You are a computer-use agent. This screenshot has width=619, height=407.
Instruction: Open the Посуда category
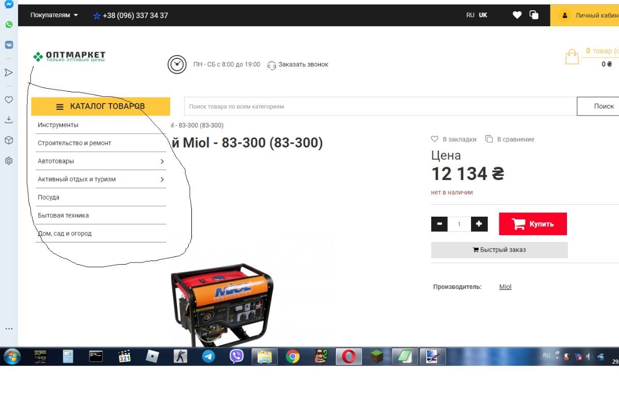click(x=48, y=197)
